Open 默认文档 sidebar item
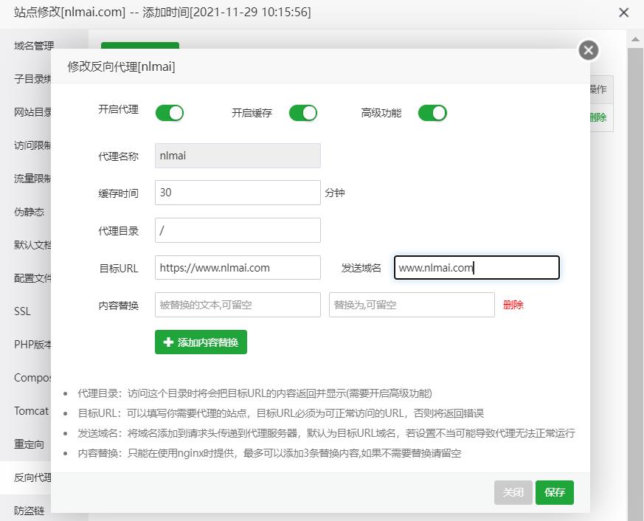Screen dimensions: 644x521 click(x=32, y=245)
